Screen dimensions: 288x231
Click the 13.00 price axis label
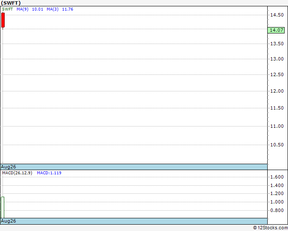[x=277, y=59]
